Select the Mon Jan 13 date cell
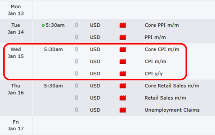Viewport: 215px width, 135px height. [x=15, y=10]
